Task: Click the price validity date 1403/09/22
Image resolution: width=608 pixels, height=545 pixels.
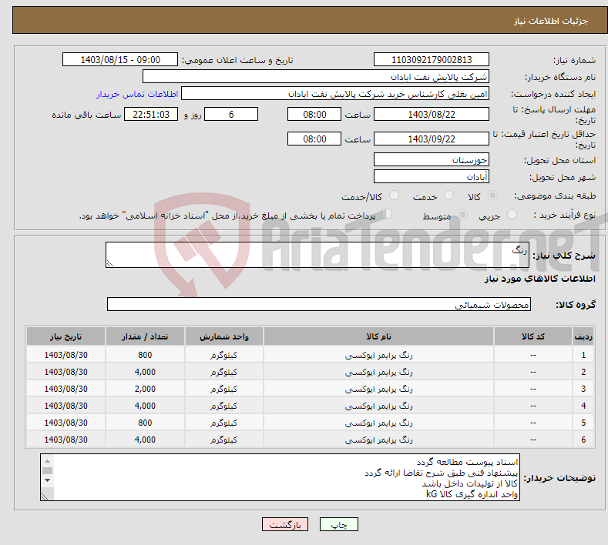Action: tap(432, 139)
